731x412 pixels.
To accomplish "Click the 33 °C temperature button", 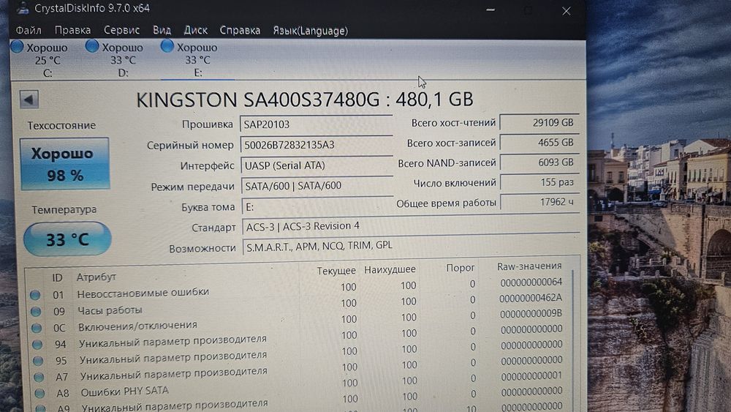I will click(67, 239).
